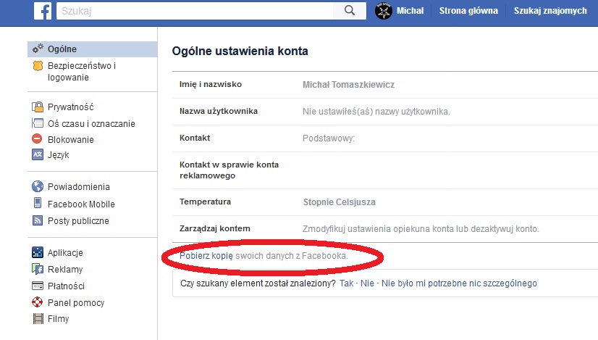This screenshot has height=340, width=598.
Task: Expand the Kontakt row
Action: [x=385, y=138]
